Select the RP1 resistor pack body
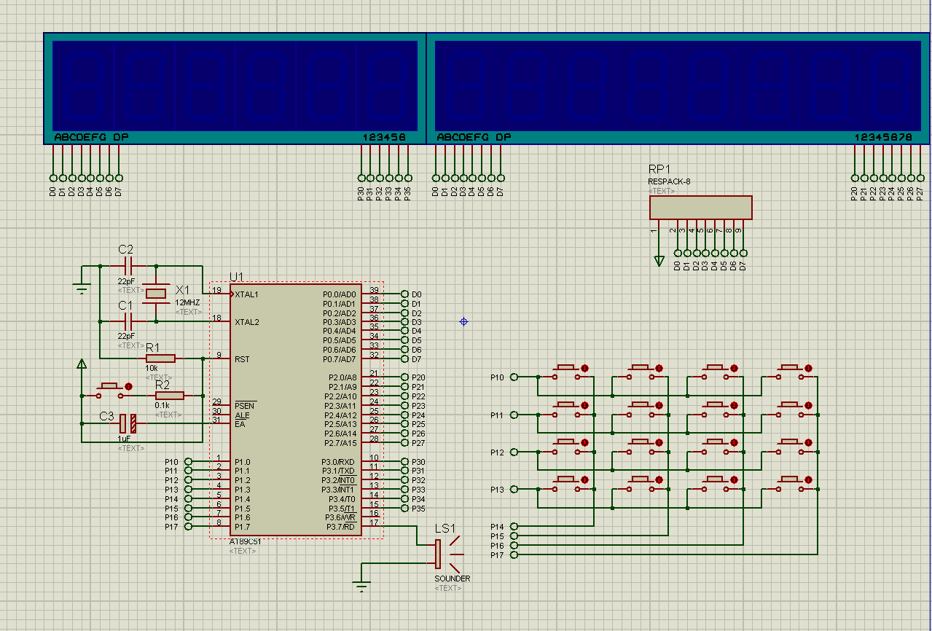 [701, 207]
